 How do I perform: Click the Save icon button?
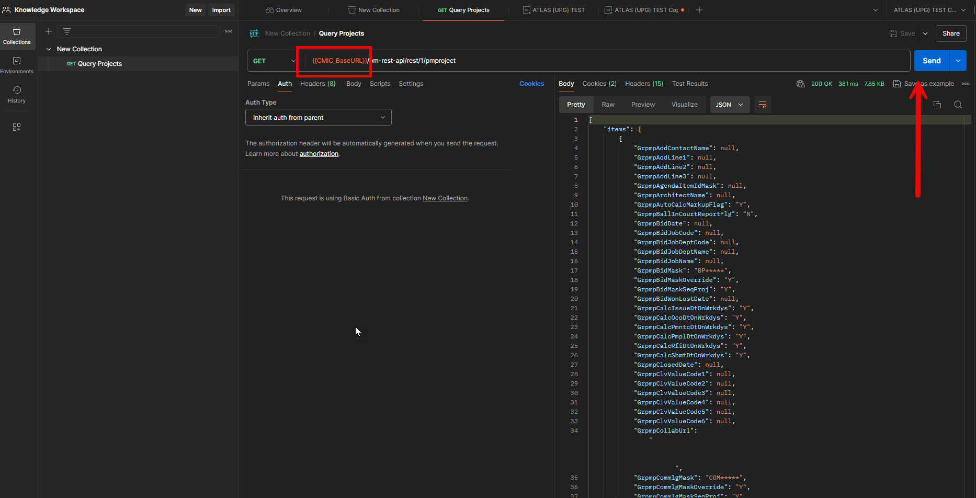coord(902,33)
